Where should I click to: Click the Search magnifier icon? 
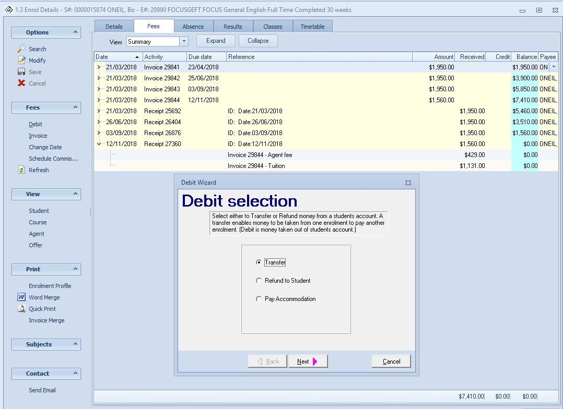[21, 49]
